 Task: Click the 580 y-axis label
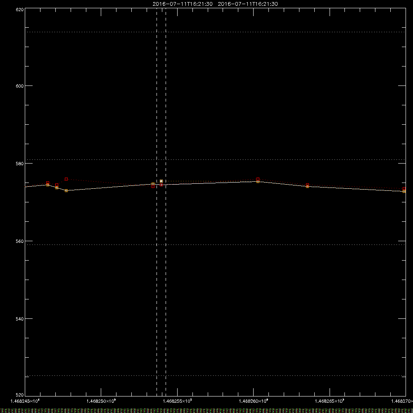(20, 164)
